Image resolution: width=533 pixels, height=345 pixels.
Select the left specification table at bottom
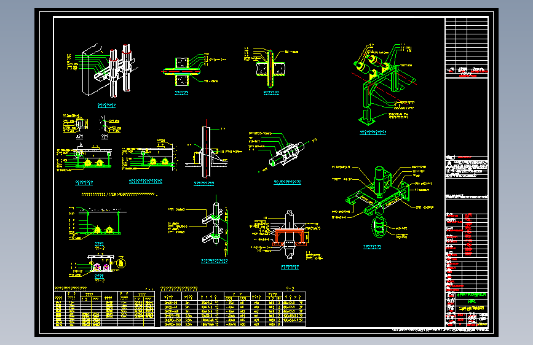pos(104,309)
